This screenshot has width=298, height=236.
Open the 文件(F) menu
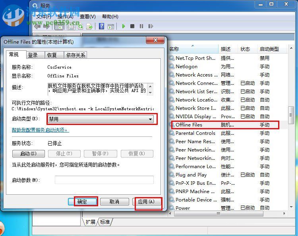click(x=44, y=17)
